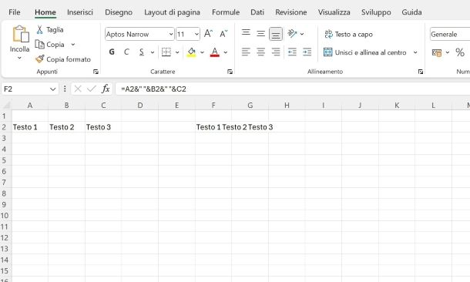Open the File menu tab
This screenshot has height=282, width=470.
coord(15,12)
